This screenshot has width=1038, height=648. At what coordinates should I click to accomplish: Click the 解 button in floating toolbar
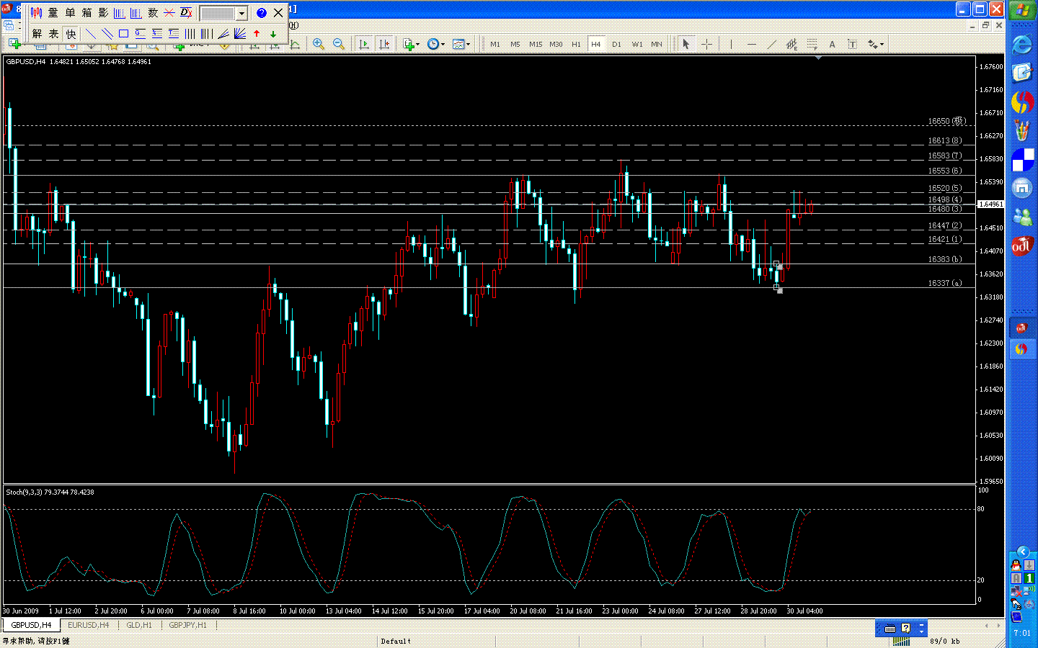(x=37, y=34)
